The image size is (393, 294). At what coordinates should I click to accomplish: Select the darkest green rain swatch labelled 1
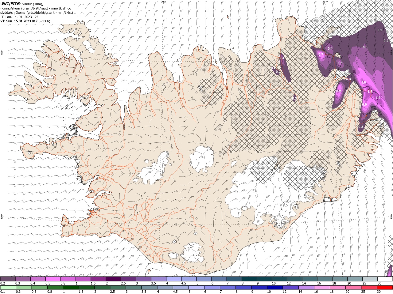(71, 288)
